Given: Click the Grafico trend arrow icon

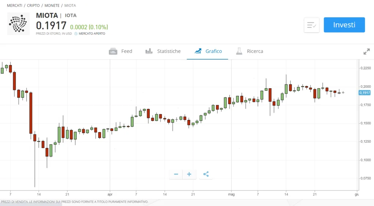Looking at the screenshot, I should pos(198,51).
